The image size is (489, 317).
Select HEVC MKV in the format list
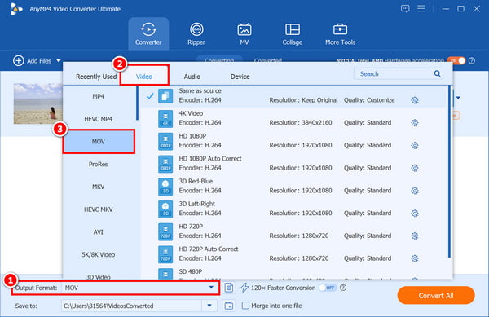tap(99, 209)
